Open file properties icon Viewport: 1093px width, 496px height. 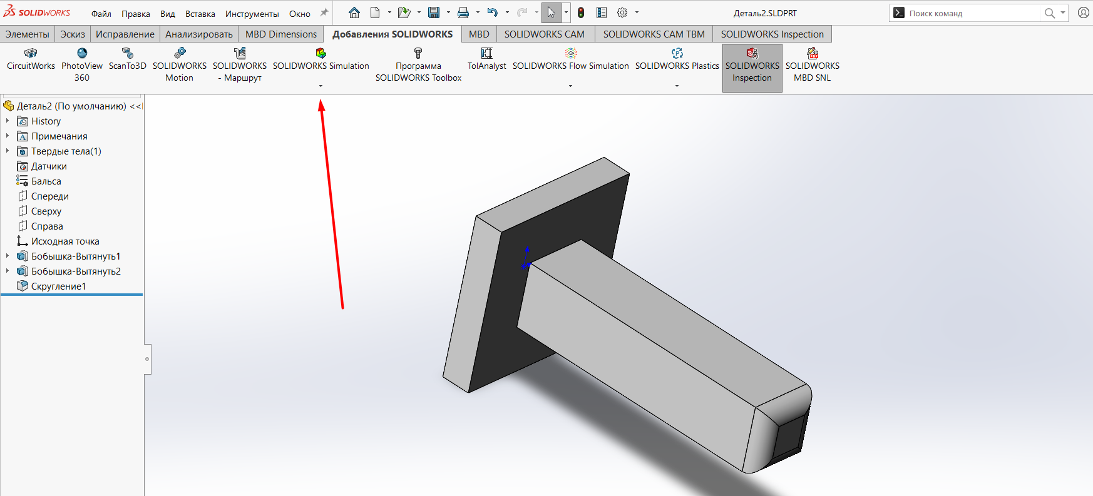[602, 13]
